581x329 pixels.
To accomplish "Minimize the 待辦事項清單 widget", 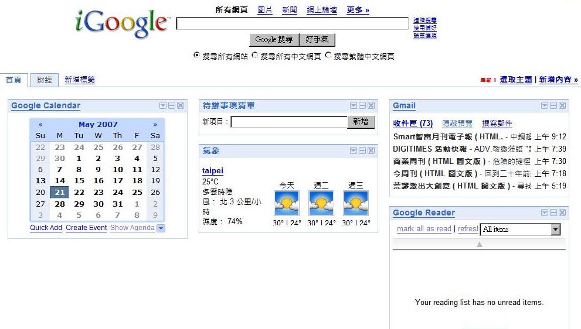I will point(362,105).
